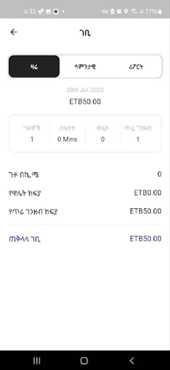Select the ሰዓታት 0 Mins cell

tap(67, 134)
